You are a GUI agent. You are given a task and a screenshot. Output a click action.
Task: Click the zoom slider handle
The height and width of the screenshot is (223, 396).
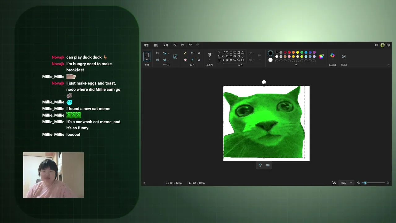pyautogui.click(x=365, y=183)
